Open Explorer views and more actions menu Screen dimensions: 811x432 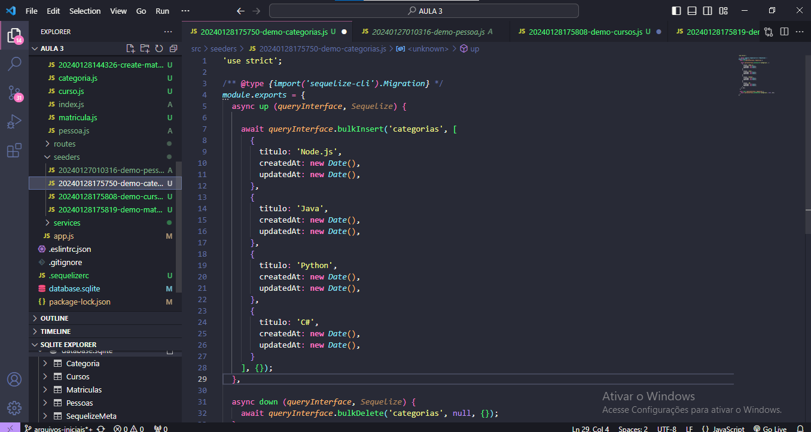(168, 32)
